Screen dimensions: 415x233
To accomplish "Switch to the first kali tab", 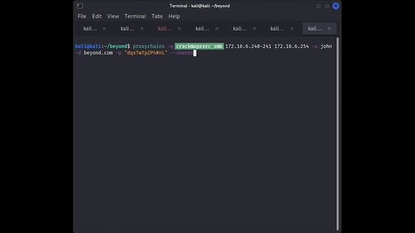I will pyautogui.click(x=90, y=28).
